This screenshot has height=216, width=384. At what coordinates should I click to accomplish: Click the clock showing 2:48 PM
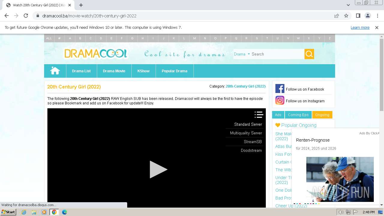pyautogui.click(x=368, y=212)
